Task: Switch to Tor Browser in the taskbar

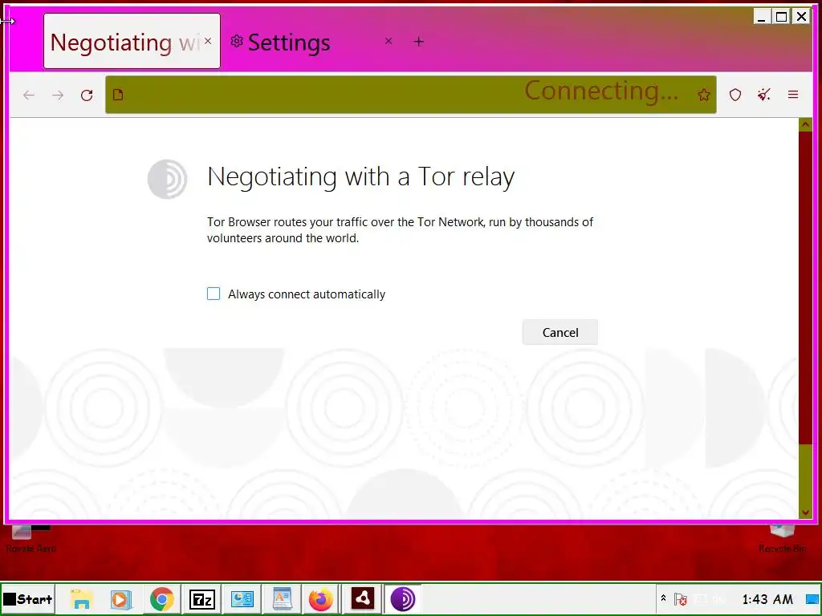Action: click(x=403, y=599)
